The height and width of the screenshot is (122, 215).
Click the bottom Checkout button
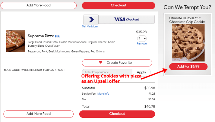pos(117,114)
